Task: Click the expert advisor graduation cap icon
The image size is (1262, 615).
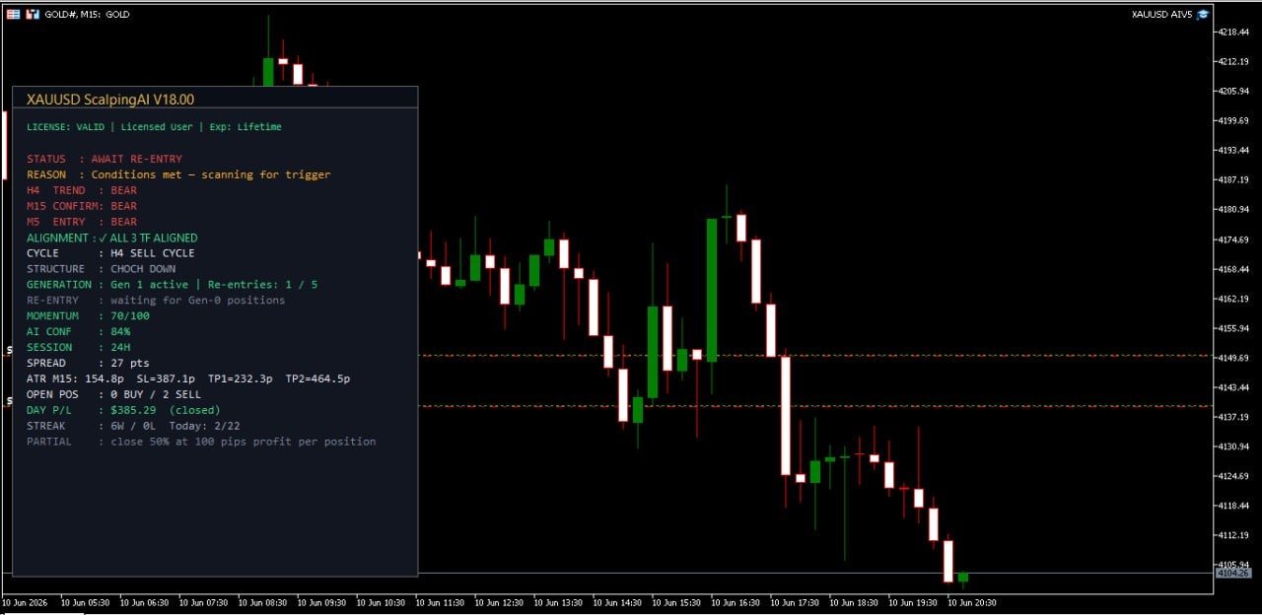Action: 1203,15
